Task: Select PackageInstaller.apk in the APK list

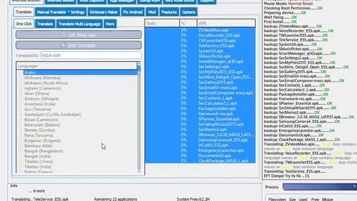Action: click(217, 109)
